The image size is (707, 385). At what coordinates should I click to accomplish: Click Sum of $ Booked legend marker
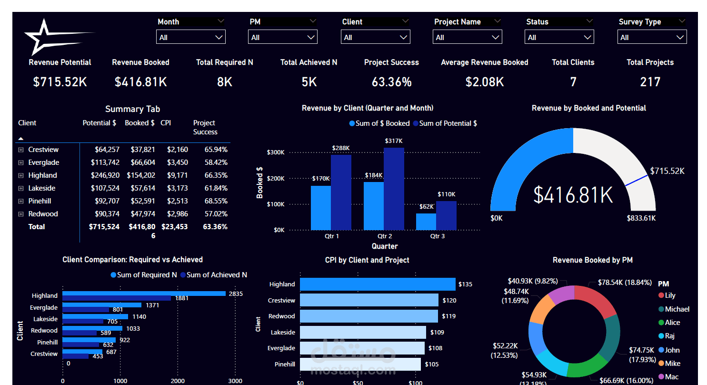click(352, 123)
